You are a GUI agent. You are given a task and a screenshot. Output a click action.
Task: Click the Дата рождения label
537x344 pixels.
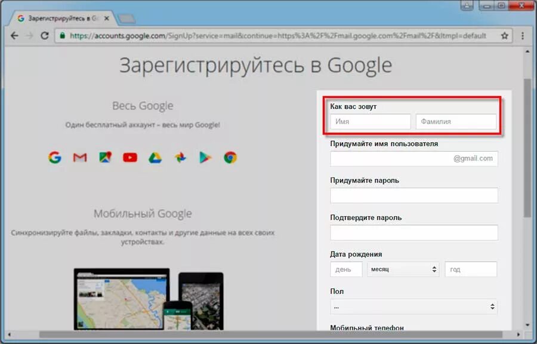[x=356, y=254]
